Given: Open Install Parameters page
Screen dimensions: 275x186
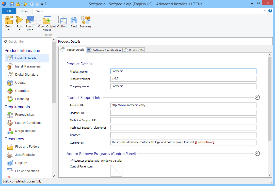Looking at the screenshot, I should point(27,66).
